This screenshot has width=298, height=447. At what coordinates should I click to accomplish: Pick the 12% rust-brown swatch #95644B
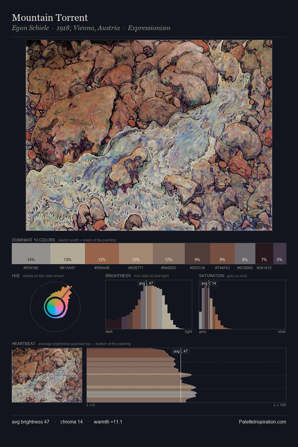tap(102, 254)
